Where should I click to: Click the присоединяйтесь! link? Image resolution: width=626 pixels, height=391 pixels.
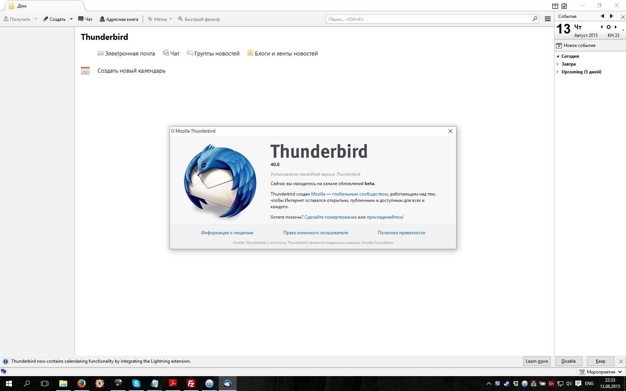point(385,217)
